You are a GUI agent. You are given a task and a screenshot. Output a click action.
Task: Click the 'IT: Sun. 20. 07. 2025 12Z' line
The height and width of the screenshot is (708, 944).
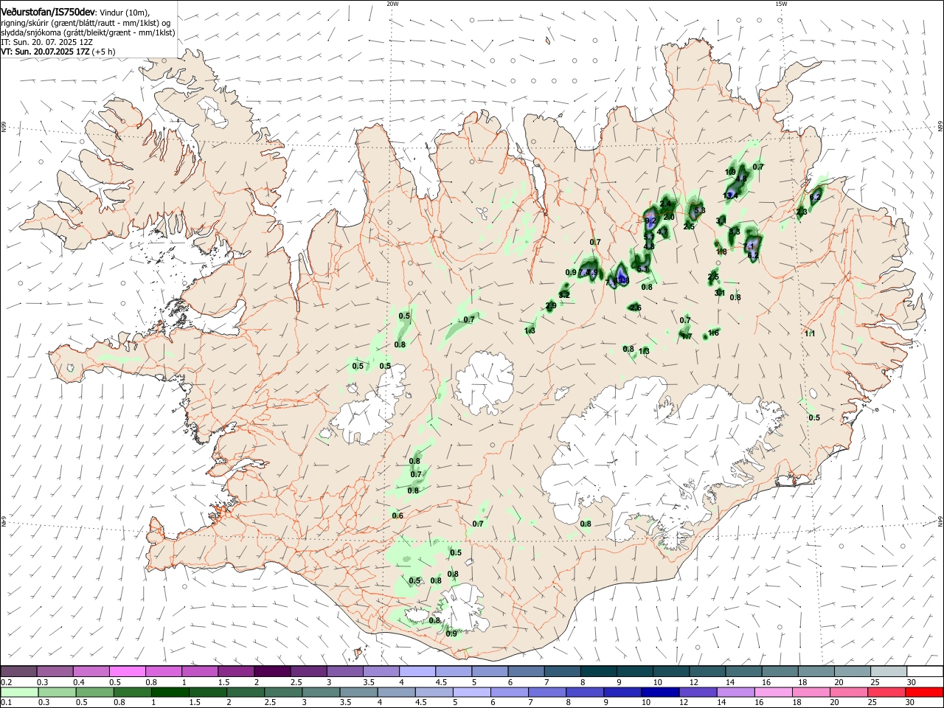pyautogui.click(x=47, y=43)
